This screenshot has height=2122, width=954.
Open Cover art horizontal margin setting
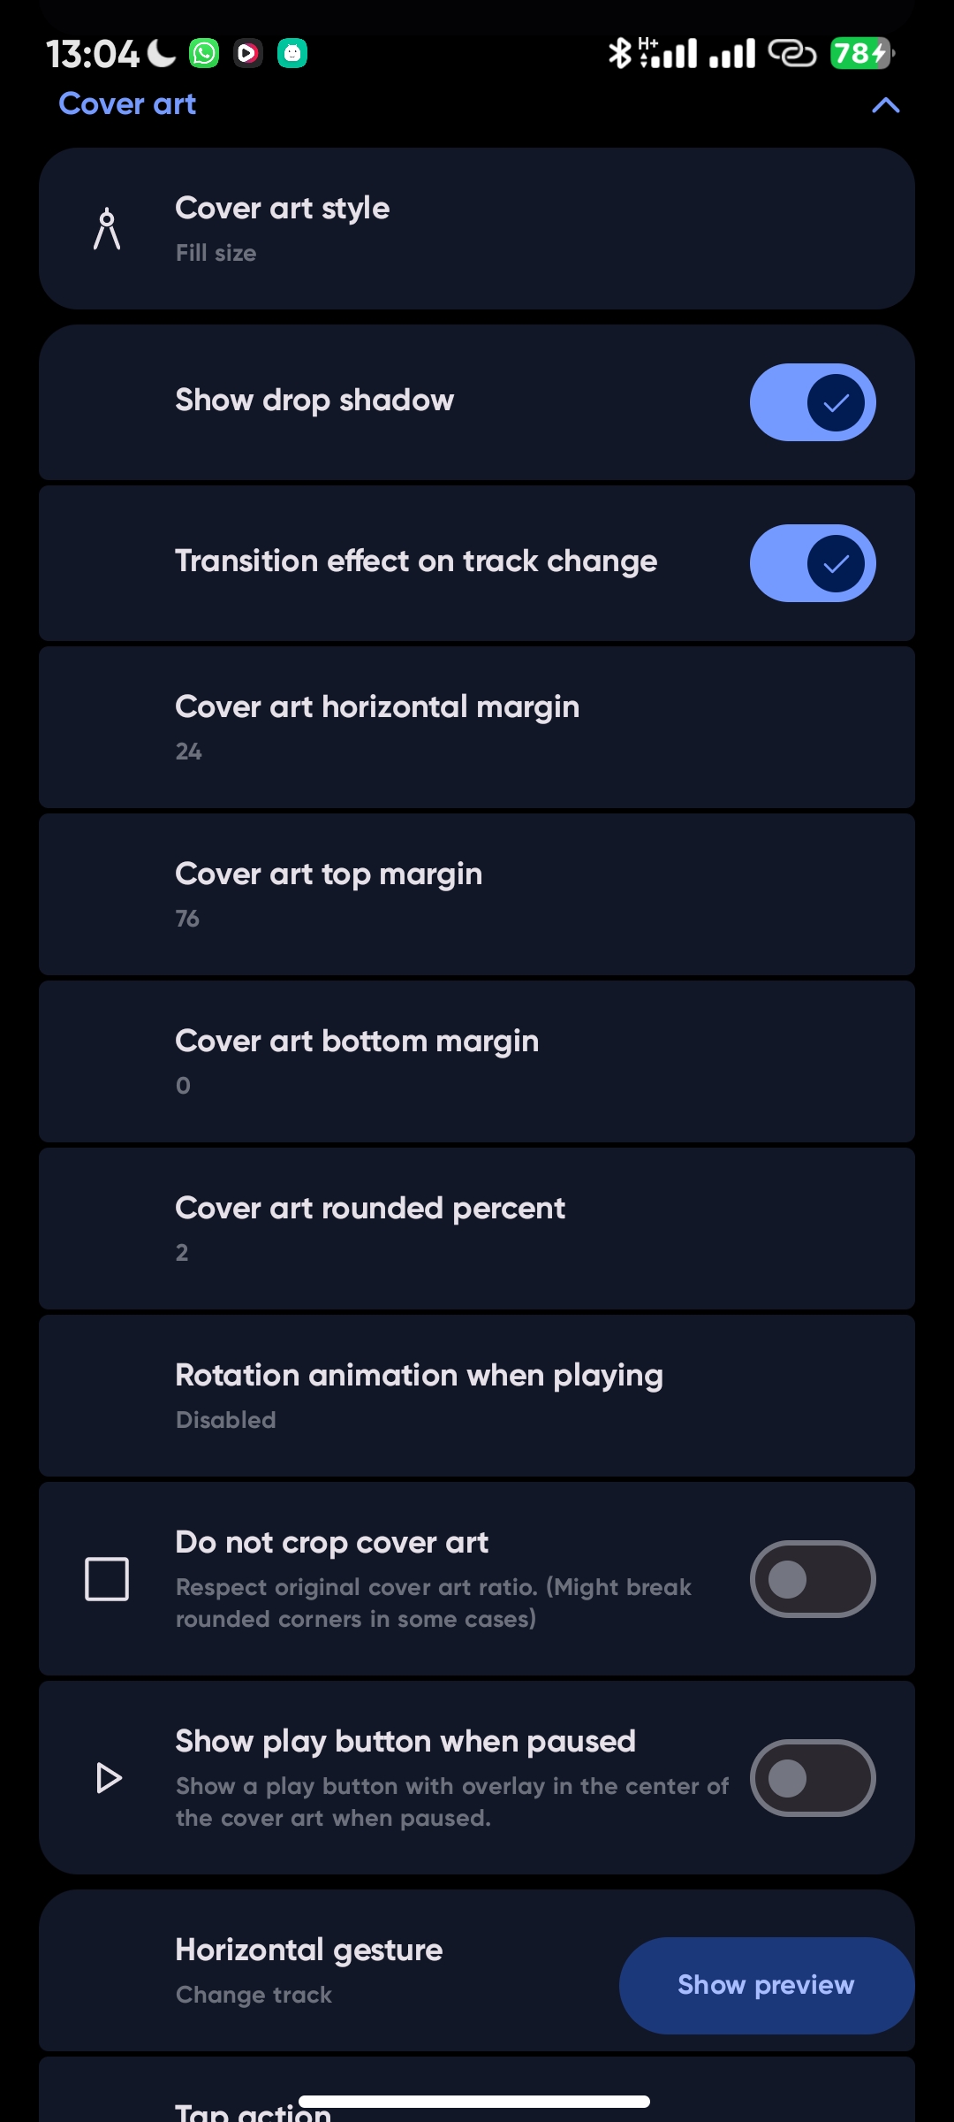tap(477, 727)
